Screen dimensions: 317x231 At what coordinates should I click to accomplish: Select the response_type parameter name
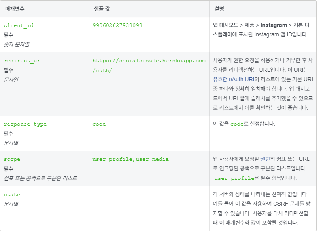pyautogui.click(x=25, y=124)
